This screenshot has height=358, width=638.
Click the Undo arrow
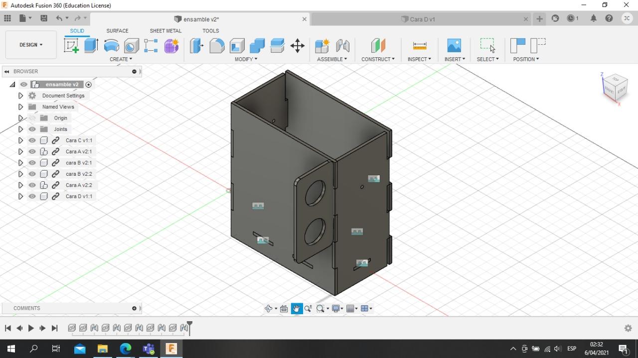(x=59, y=18)
